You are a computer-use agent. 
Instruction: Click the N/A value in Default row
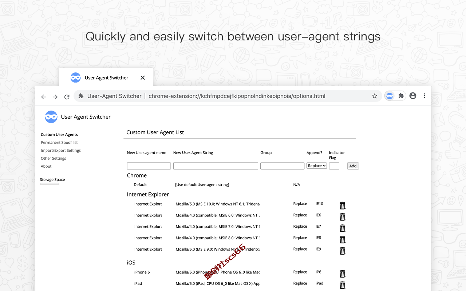(x=297, y=185)
